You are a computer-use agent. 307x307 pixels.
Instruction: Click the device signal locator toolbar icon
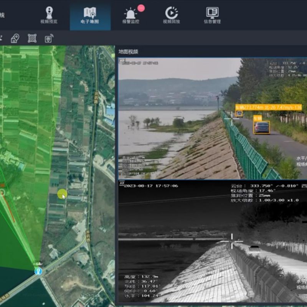49,38
